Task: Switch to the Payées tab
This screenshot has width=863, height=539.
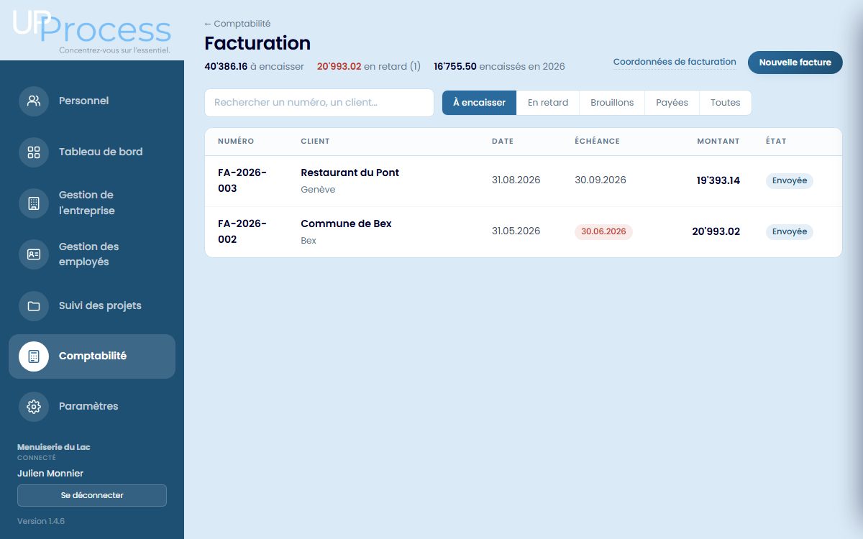Action: [672, 103]
